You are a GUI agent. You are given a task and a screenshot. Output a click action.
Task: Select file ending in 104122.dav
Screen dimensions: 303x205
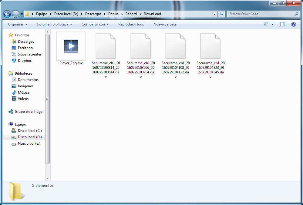(x=176, y=55)
